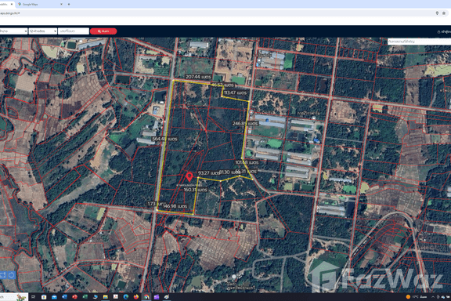Open a new browser tab
The height and width of the screenshot is (301, 451).
(69, 5)
